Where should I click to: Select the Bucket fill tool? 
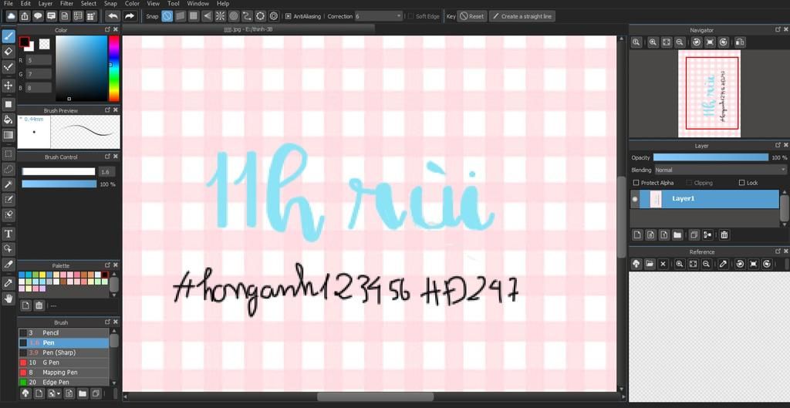(8, 120)
